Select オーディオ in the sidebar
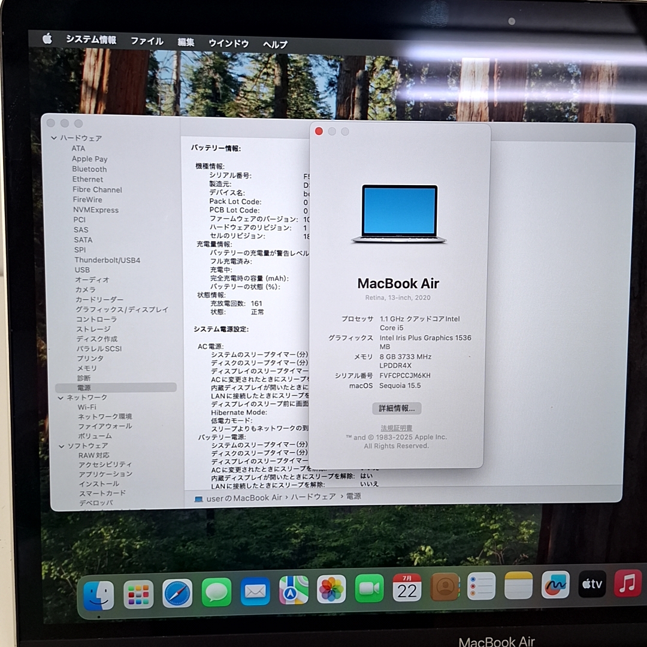Viewport: 647px width, 647px height. coord(92,280)
